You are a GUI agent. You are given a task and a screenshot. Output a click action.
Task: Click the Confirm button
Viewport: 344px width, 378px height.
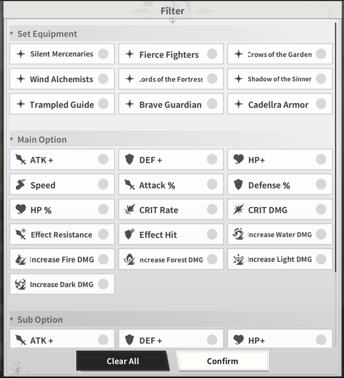[x=222, y=361]
